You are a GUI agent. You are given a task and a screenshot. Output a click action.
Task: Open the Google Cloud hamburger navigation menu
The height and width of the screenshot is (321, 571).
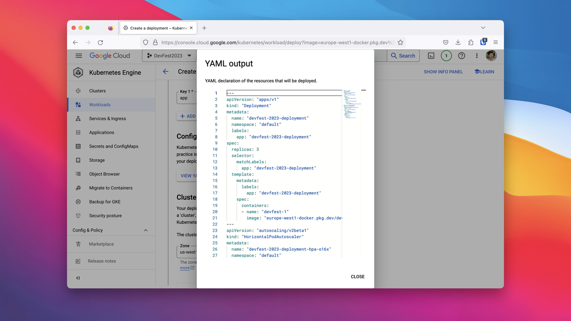tap(79, 56)
